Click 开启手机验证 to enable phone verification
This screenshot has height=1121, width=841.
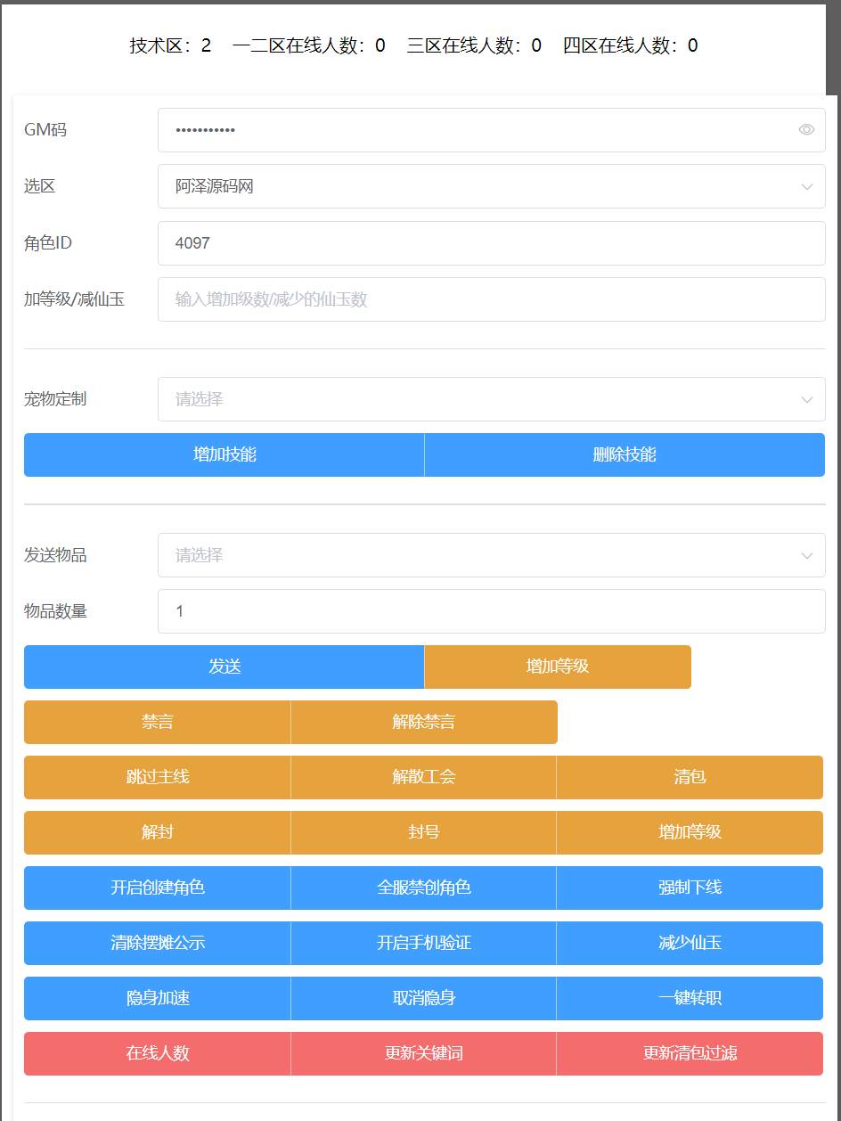point(424,943)
